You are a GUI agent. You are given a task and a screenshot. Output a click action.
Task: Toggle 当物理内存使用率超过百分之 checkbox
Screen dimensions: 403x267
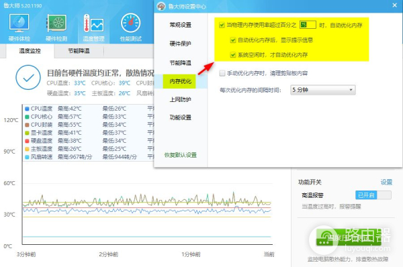coord(222,25)
